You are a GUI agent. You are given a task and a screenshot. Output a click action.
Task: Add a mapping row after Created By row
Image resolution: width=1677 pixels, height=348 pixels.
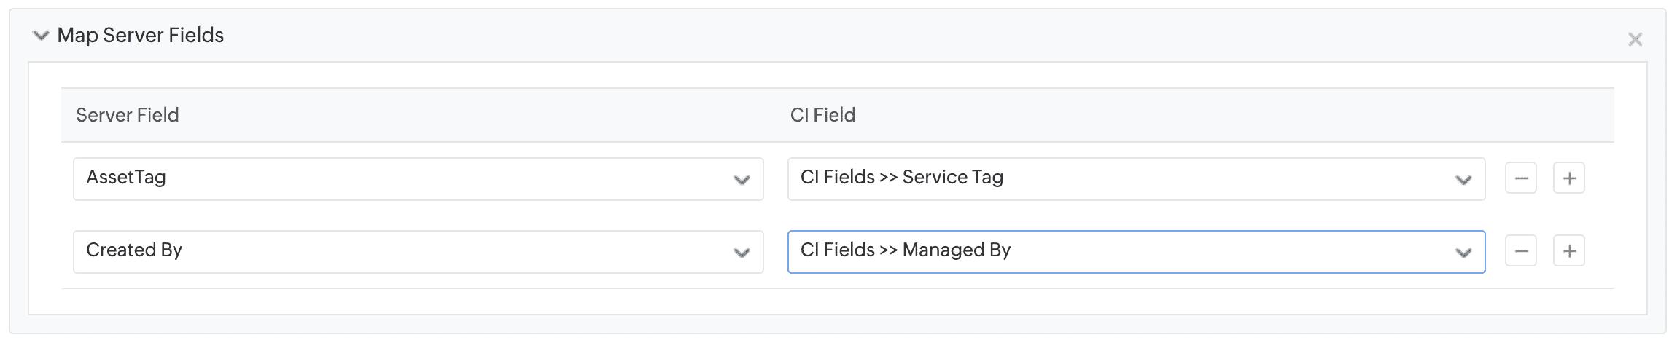(x=1569, y=251)
